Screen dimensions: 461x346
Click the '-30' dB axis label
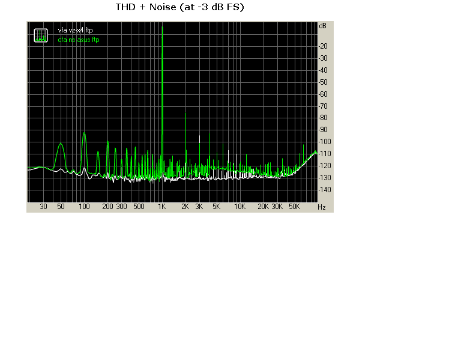point(323,58)
